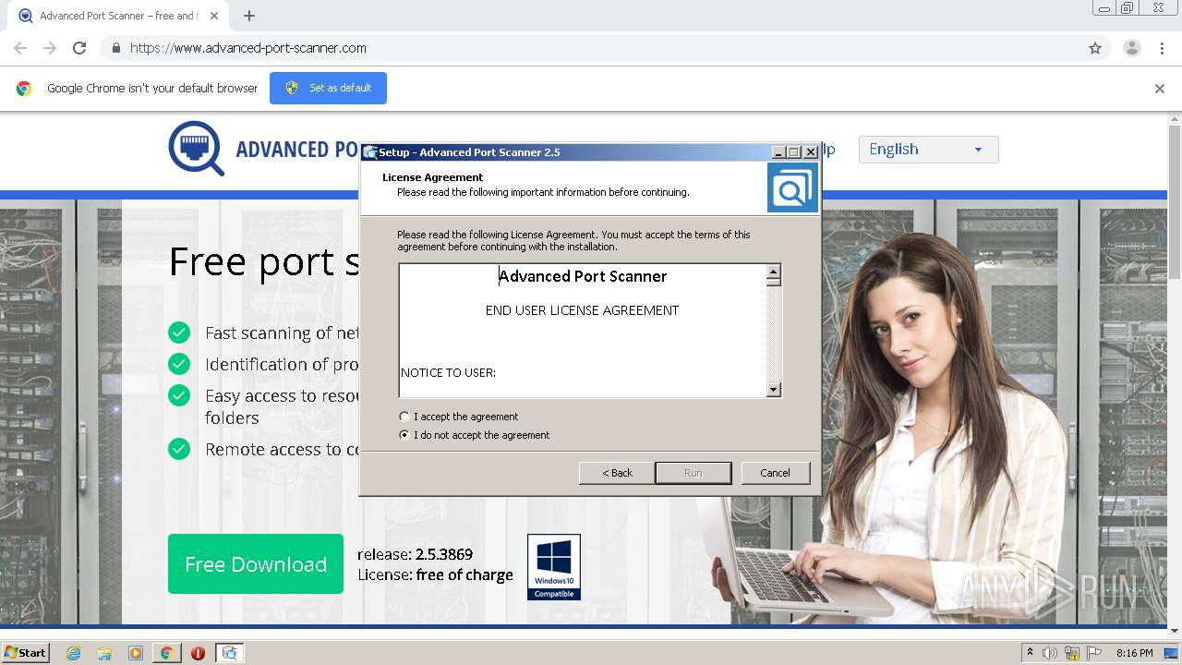Viewport: 1182px width, 665px height.
Task: Click the Set as default button
Action: (x=328, y=88)
